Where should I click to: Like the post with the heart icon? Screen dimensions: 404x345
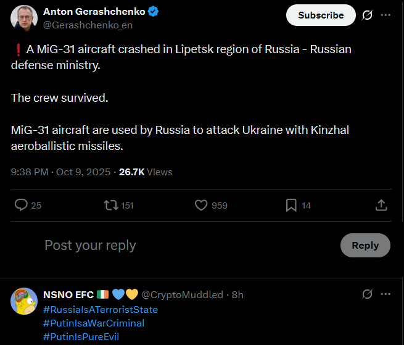(201, 205)
